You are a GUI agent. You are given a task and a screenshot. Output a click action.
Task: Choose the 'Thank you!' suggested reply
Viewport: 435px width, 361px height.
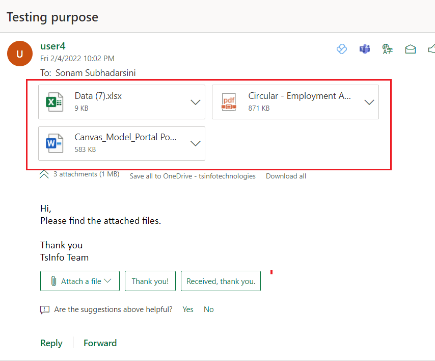150,281
